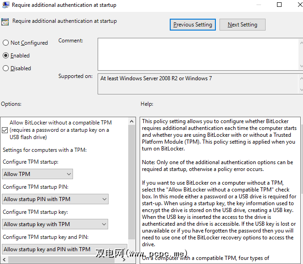Minimize the policy settings window
This screenshot has height=264, width=303.
click(x=259, y=5)
